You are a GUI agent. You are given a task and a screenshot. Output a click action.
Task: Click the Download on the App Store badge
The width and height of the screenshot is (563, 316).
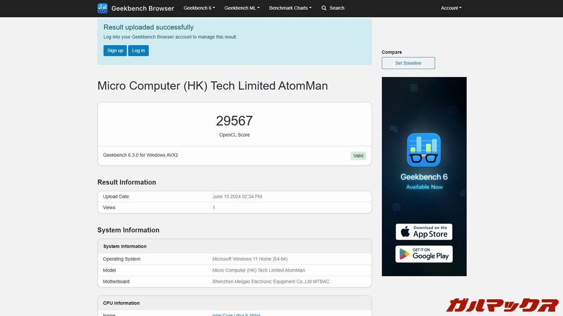[x=424, y=232]
